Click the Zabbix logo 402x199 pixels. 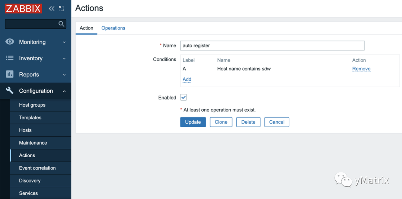pos(23,9)
